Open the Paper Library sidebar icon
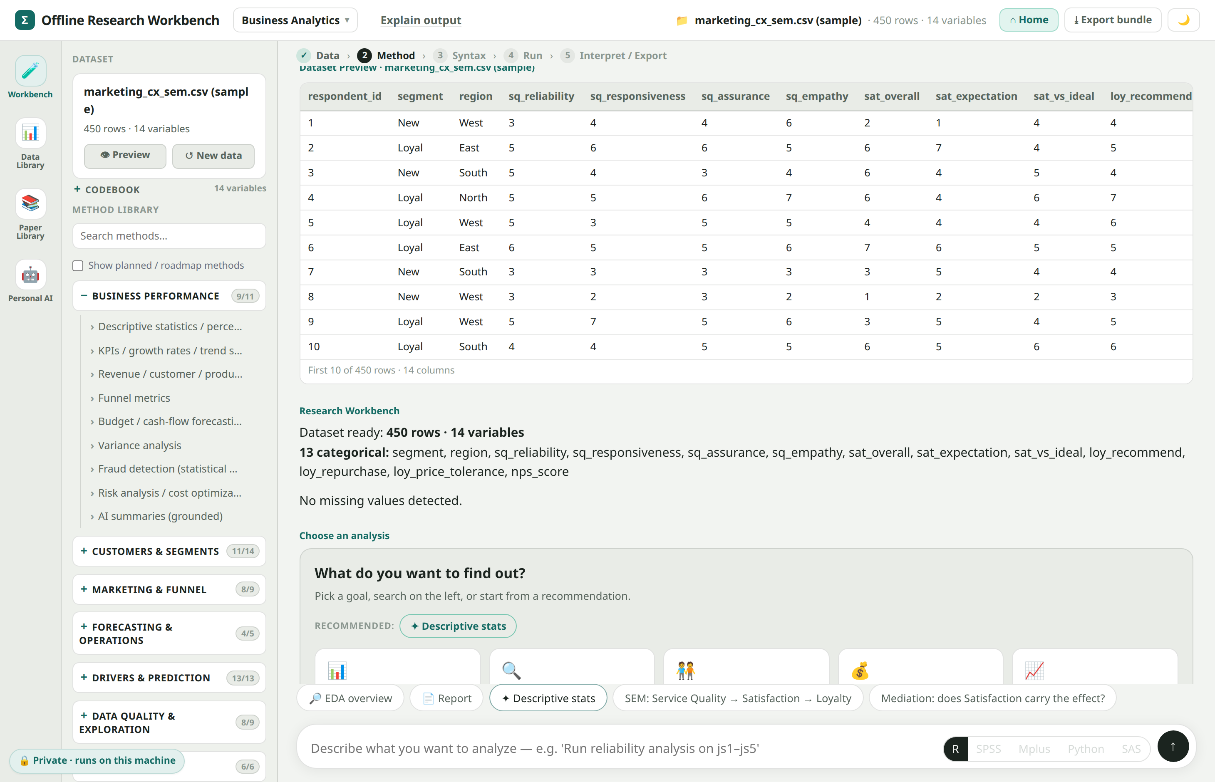The width and height of the screenshot is (1215, 782). click(x=30, y=204)
